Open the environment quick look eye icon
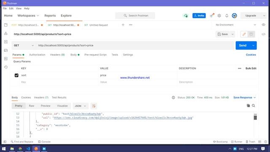 click(263, 25)
